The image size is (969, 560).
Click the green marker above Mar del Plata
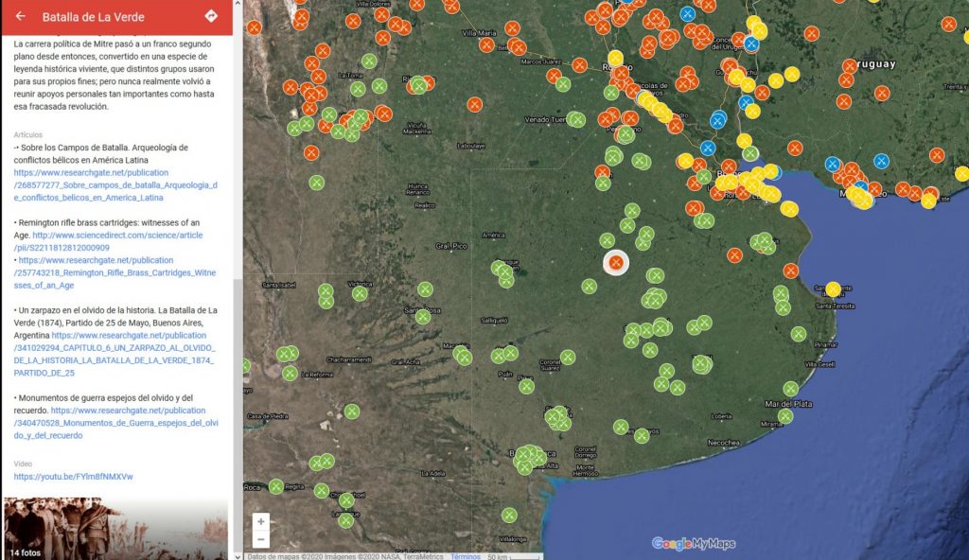pos(790,389)
